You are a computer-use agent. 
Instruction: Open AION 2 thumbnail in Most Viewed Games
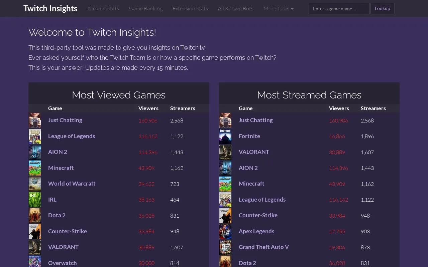click(35, 152)
